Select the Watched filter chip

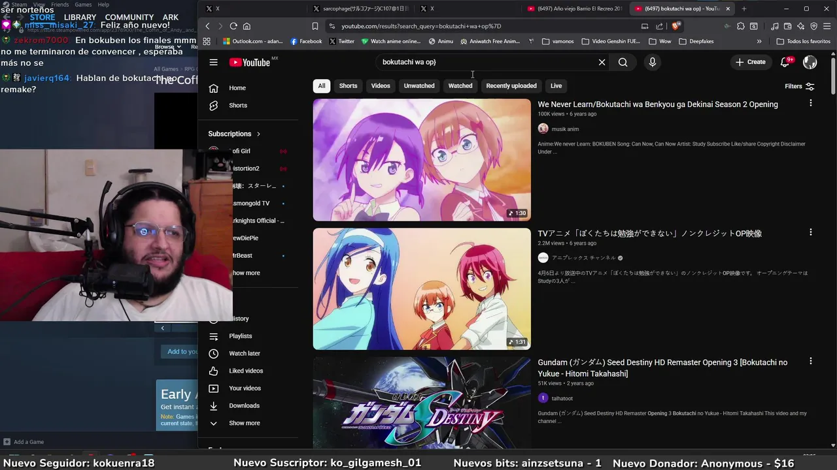460,86
